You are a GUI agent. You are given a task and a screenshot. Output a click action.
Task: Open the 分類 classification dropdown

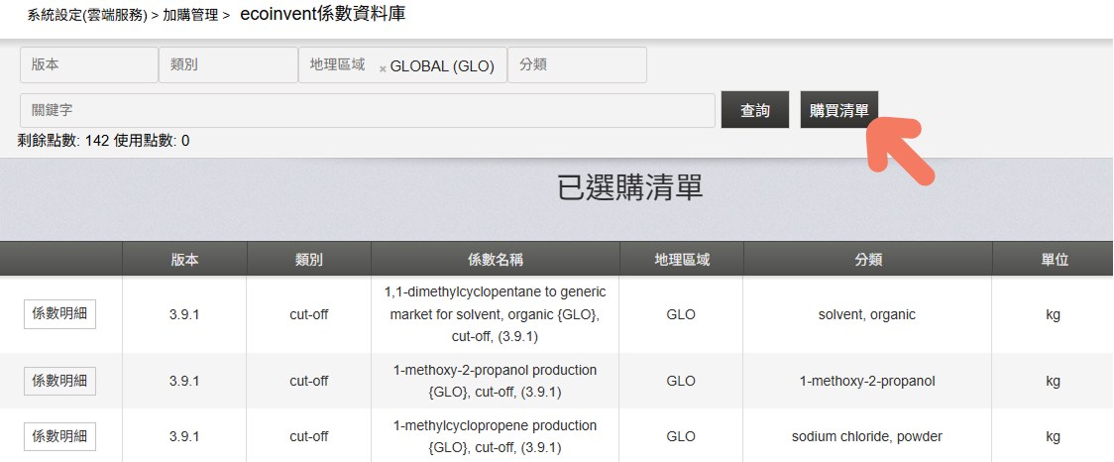click(577, 65)
